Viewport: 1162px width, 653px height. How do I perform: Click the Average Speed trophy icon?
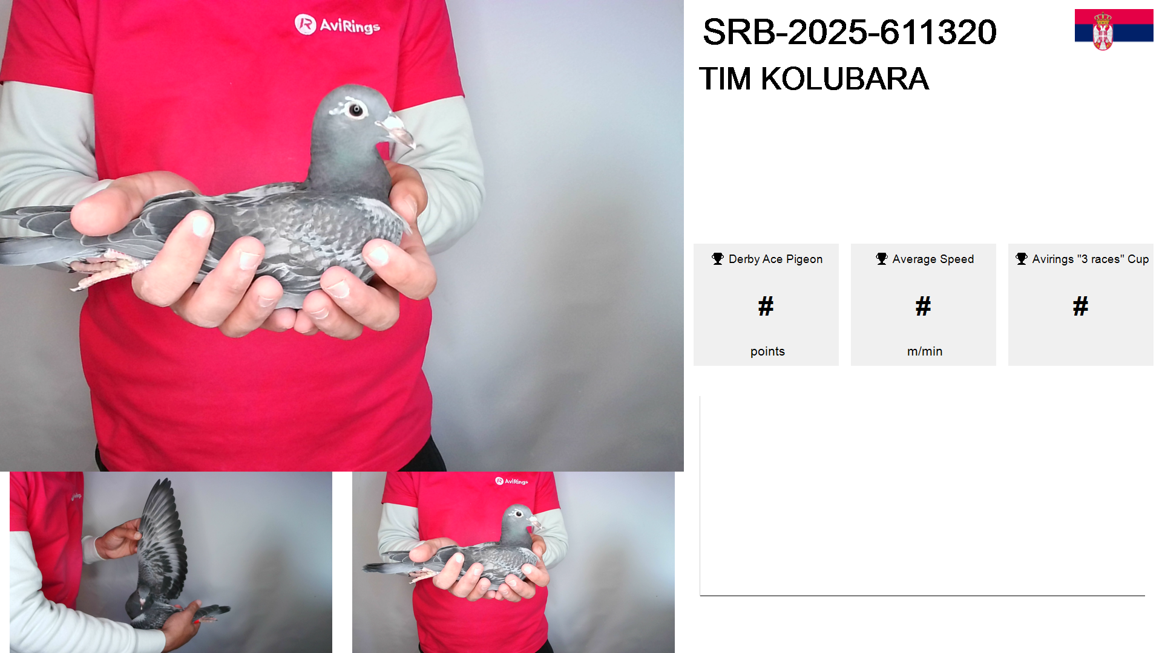point(882,259)
